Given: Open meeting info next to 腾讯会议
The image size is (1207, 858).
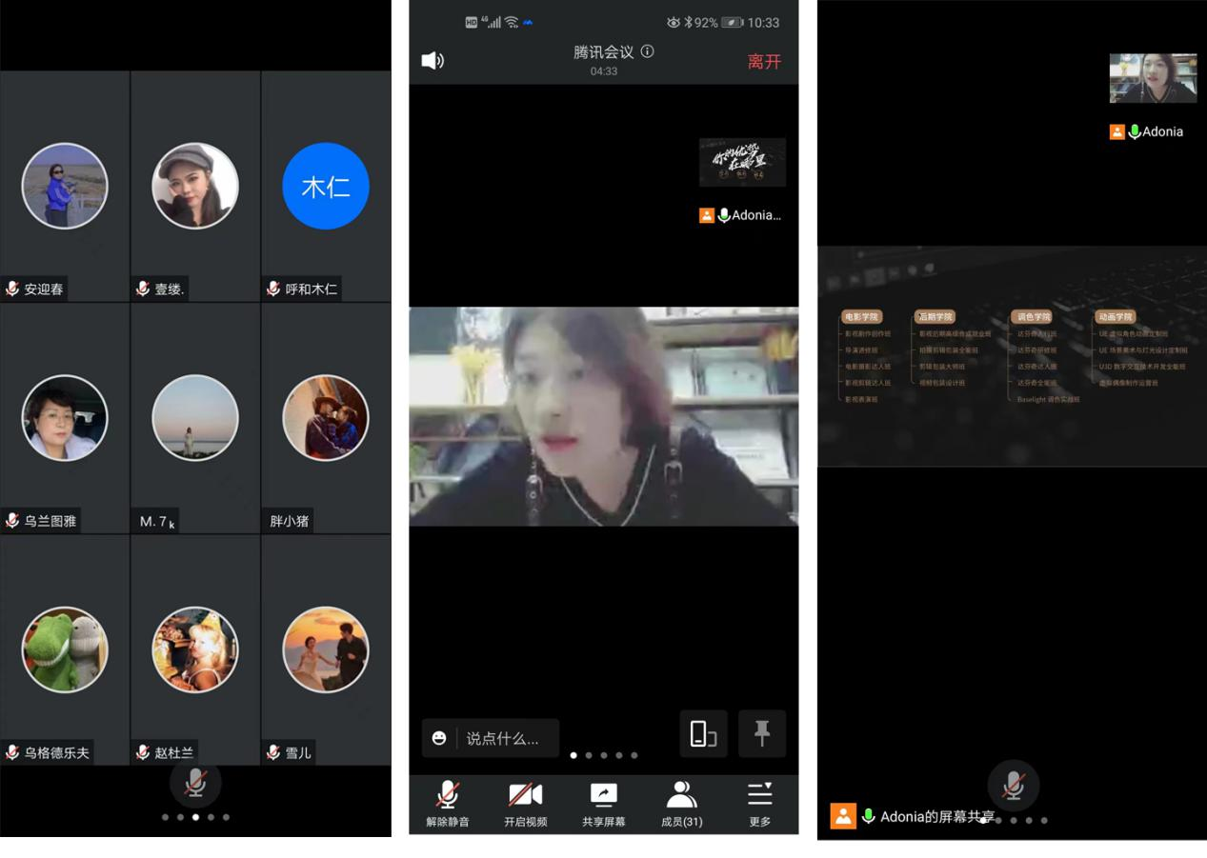Looking at the screenshot, I should coord(648,51).
